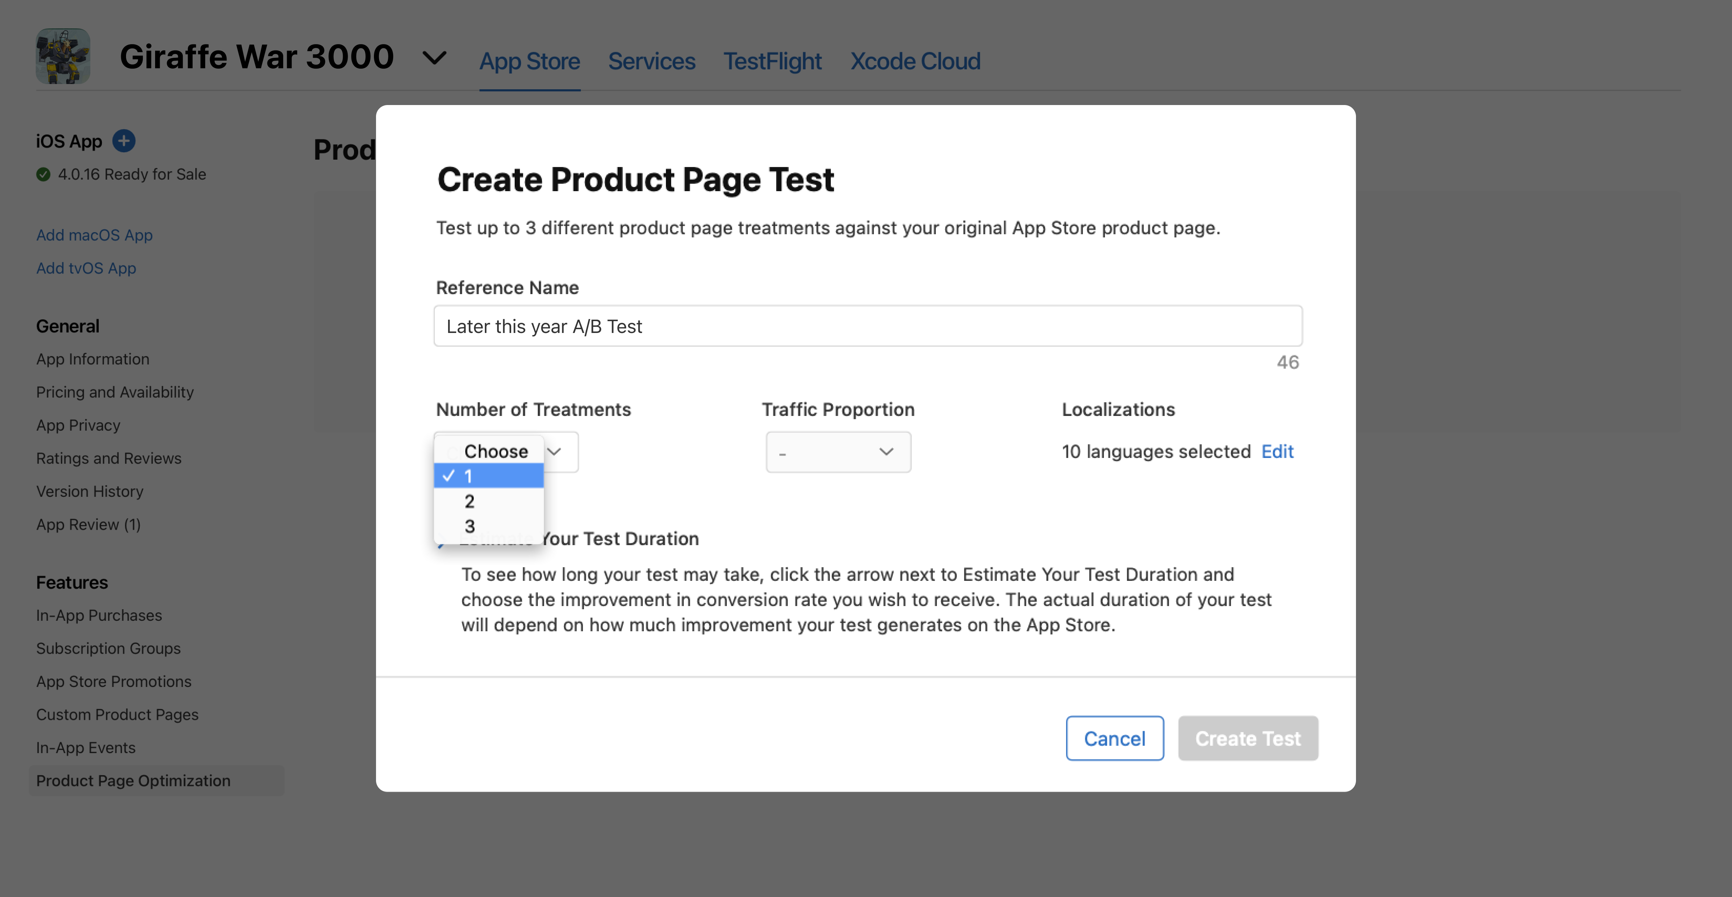1732x897 pixels.
Task: Open In-App Events
Action: click(x=85, y=747)
